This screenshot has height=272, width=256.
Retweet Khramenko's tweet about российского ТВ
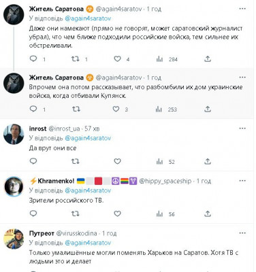(76, 214)
